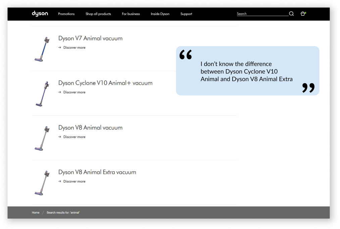340x229 pixels.
Task: Select the V7 Animal vacuum thumbnail
Action: point(42,49)
